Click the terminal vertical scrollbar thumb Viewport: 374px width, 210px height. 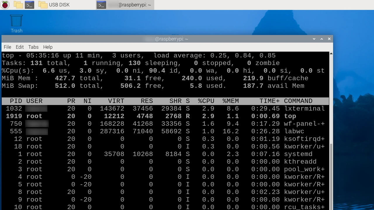(x=331, y=175)
